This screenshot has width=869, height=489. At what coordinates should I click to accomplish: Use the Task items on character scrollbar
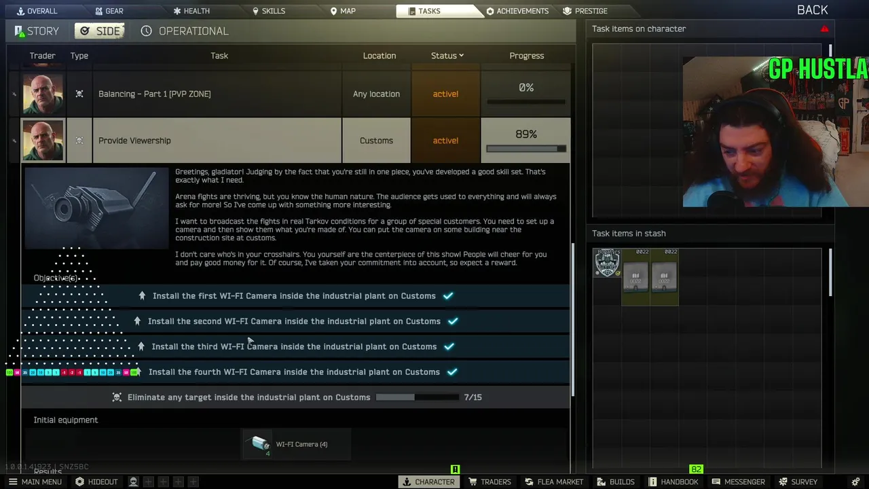[830, 51]
